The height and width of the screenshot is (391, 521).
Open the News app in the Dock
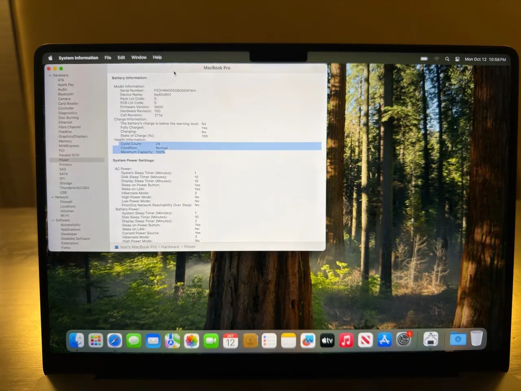coord(365,340)
